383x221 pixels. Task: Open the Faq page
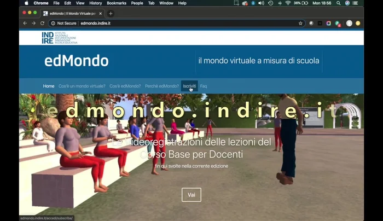click(204, 86)
